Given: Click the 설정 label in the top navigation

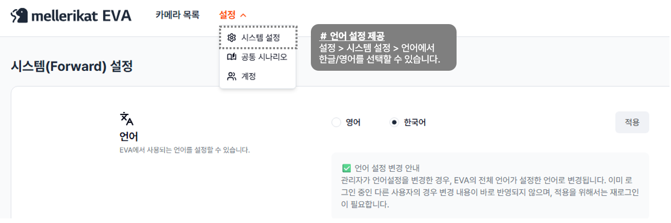Looking at the screenshot, I should [x=227, y=15].
